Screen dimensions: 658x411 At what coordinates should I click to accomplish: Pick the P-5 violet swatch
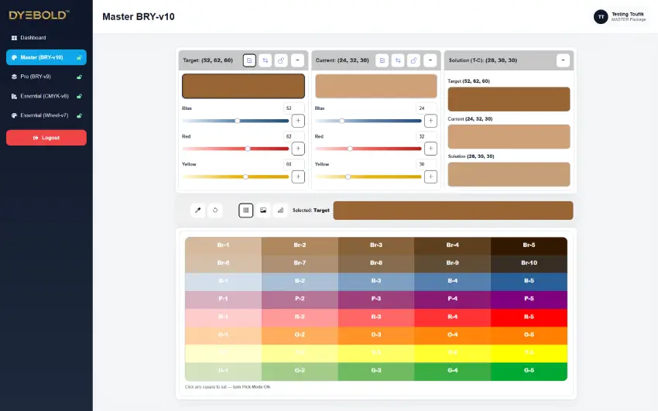529,299
